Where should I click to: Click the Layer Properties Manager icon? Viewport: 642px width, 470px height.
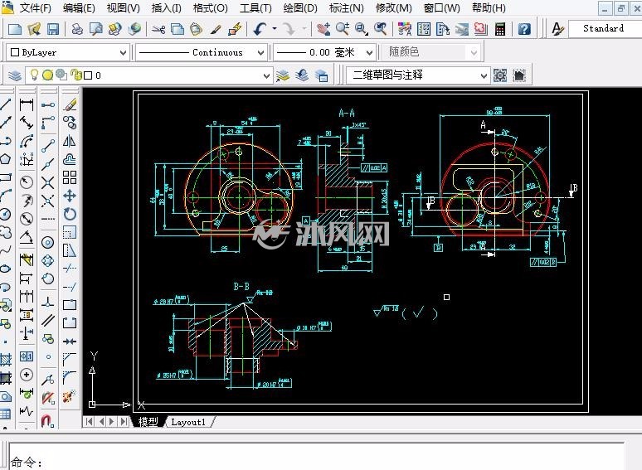pyautogui.click(x=15, y=75)
